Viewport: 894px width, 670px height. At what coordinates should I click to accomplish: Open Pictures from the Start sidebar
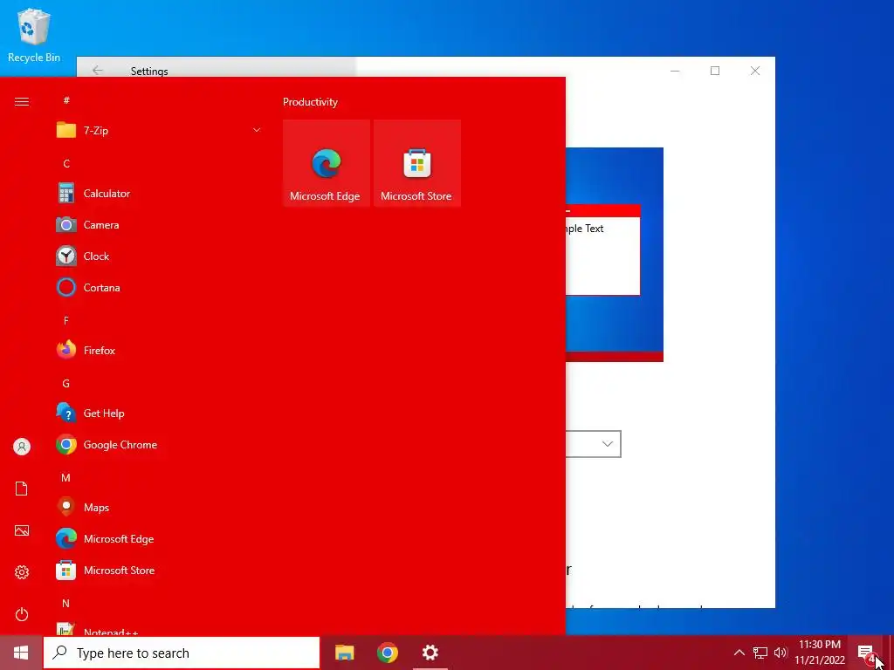click(22, 530)
